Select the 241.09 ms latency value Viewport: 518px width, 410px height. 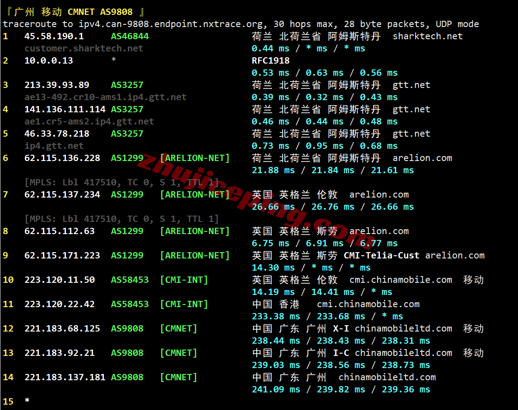point(276,390)
